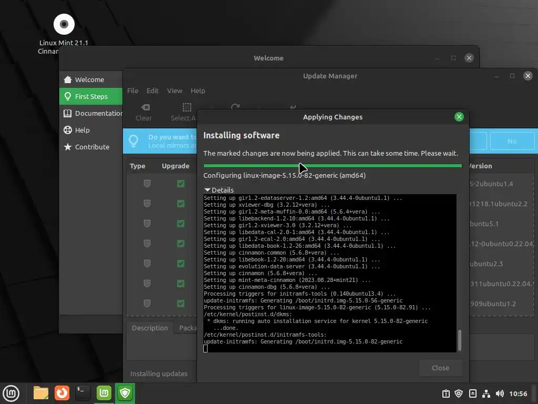538x404 pixels.
Task: Click the Type column header
Action: [138, 166]
